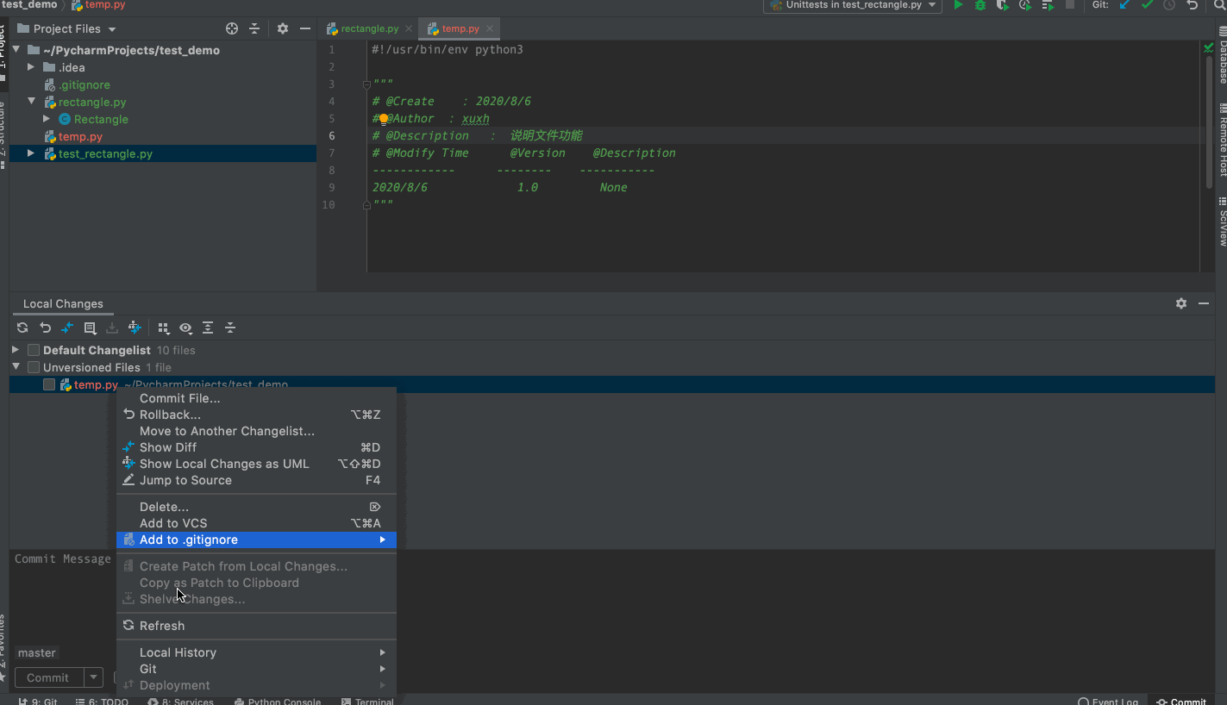Viewport: 1227px width, 705px height.
Task: Click Expand All icon in Local Changes toolbar
Action: click(208, 328)
